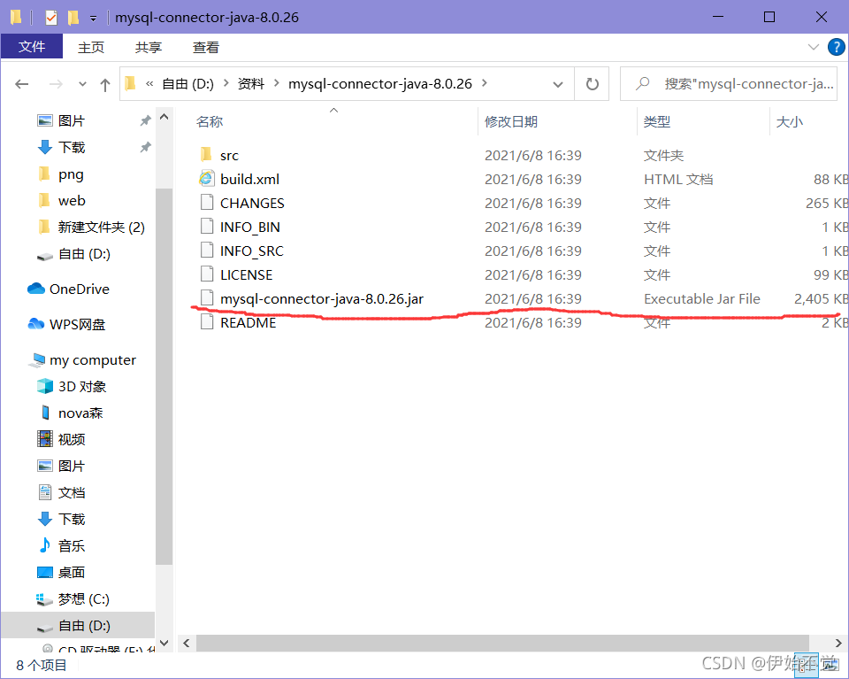This screenshot has width=849, height=679.
Task: Sort by the 名称 column header
Action: (x=210, y=121)
